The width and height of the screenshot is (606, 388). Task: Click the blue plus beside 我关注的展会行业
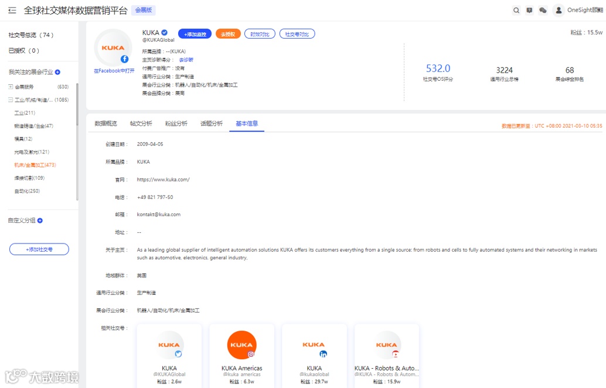pos(57,72)
